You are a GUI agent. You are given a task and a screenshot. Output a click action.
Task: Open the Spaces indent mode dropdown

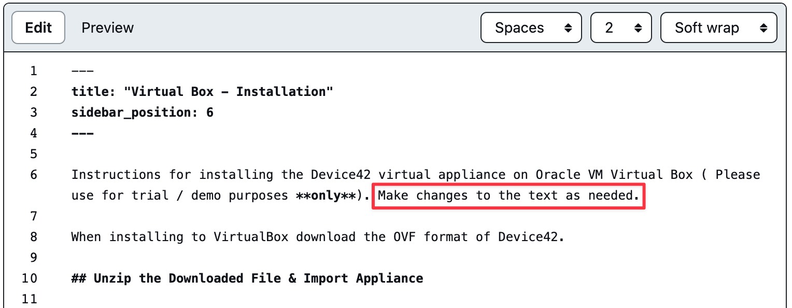coord(531,27)
